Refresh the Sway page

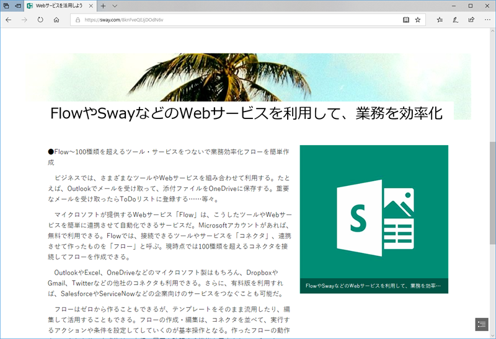pyautogui.click(x=40, y=20)
